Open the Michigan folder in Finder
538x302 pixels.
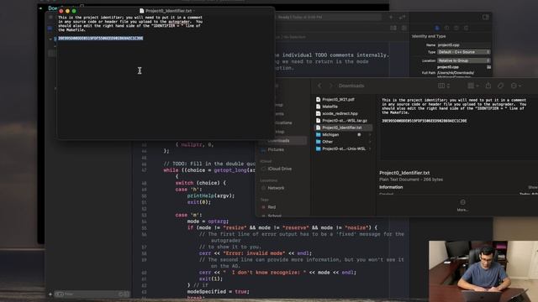coord(327,134)
